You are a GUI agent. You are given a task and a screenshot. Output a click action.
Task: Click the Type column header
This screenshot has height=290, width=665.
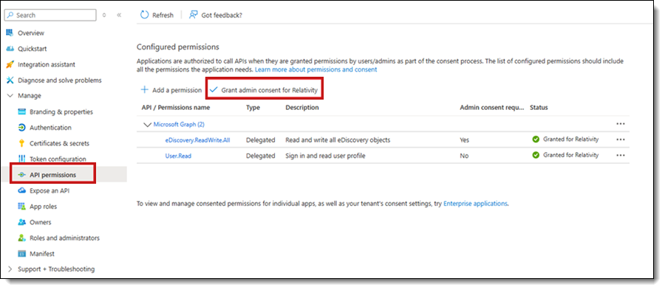pyautogui.click(x=253, y=108)
